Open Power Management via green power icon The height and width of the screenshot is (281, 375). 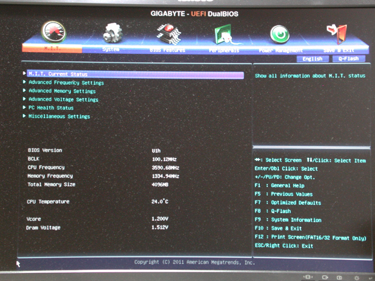(x=279, y=34)
